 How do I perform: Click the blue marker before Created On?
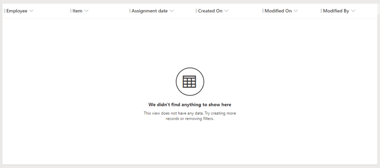(x=196, y=11)
